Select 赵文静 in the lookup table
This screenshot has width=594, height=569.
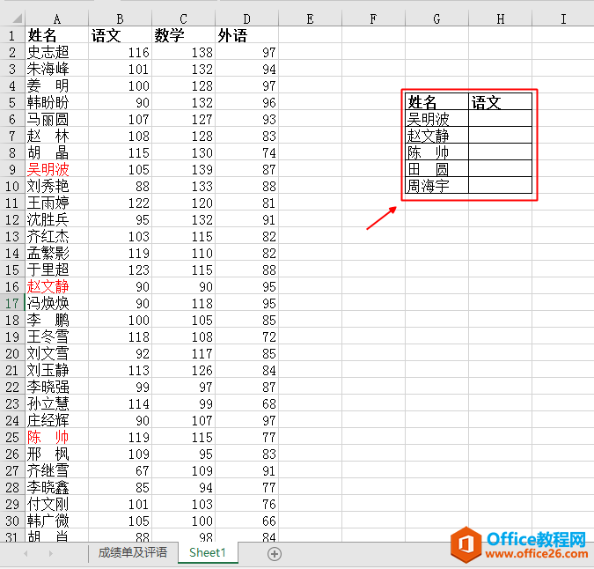tap(436, 136)
